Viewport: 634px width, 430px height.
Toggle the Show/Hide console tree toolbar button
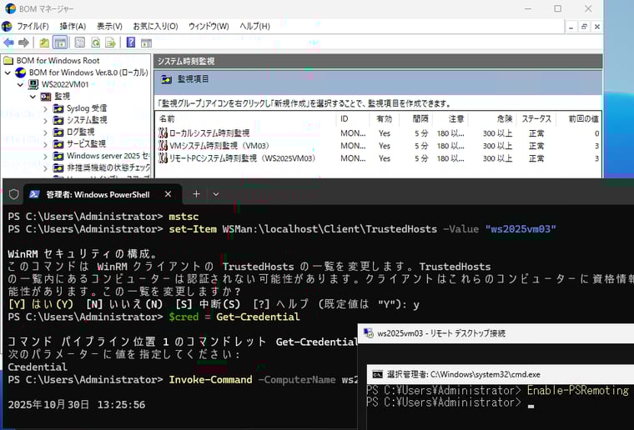coord(60,42)
